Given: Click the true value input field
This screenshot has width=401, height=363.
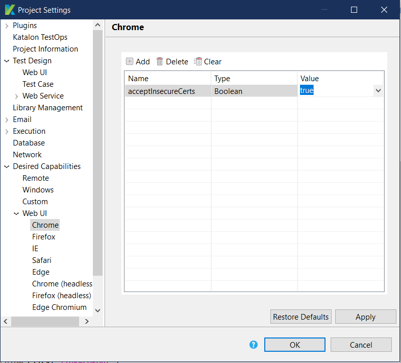Looking at the screenshot, I should click(336, 90).
